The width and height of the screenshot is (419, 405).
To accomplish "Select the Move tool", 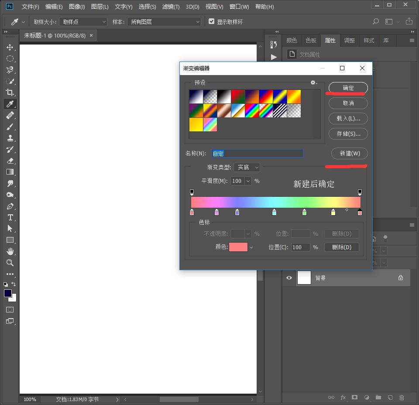I will click(10, 47).
